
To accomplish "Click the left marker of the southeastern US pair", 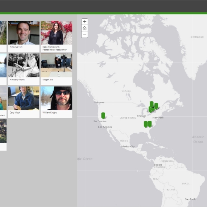I will tap(146, 124).
